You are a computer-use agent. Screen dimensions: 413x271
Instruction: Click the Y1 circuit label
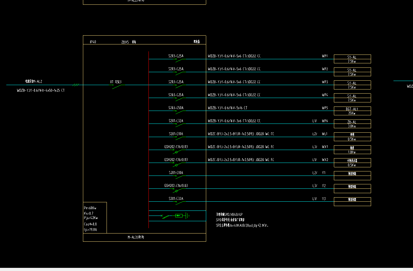324,173
